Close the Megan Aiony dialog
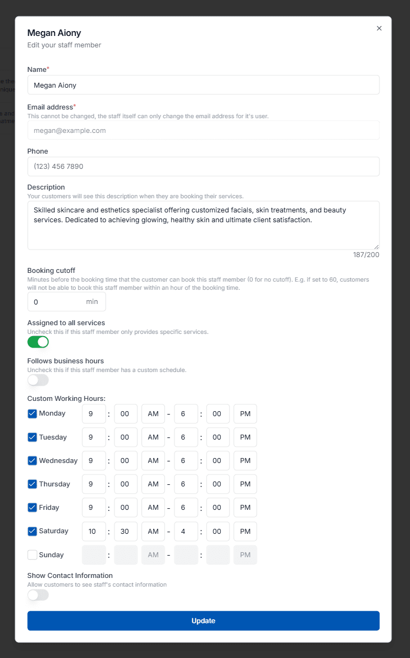This screenshot has height=658, width=410. (379, 28)
